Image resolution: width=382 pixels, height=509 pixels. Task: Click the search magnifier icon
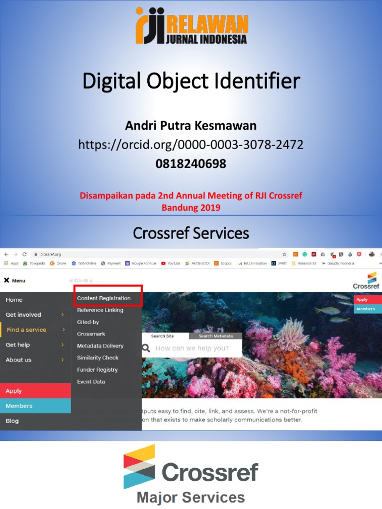146,348
